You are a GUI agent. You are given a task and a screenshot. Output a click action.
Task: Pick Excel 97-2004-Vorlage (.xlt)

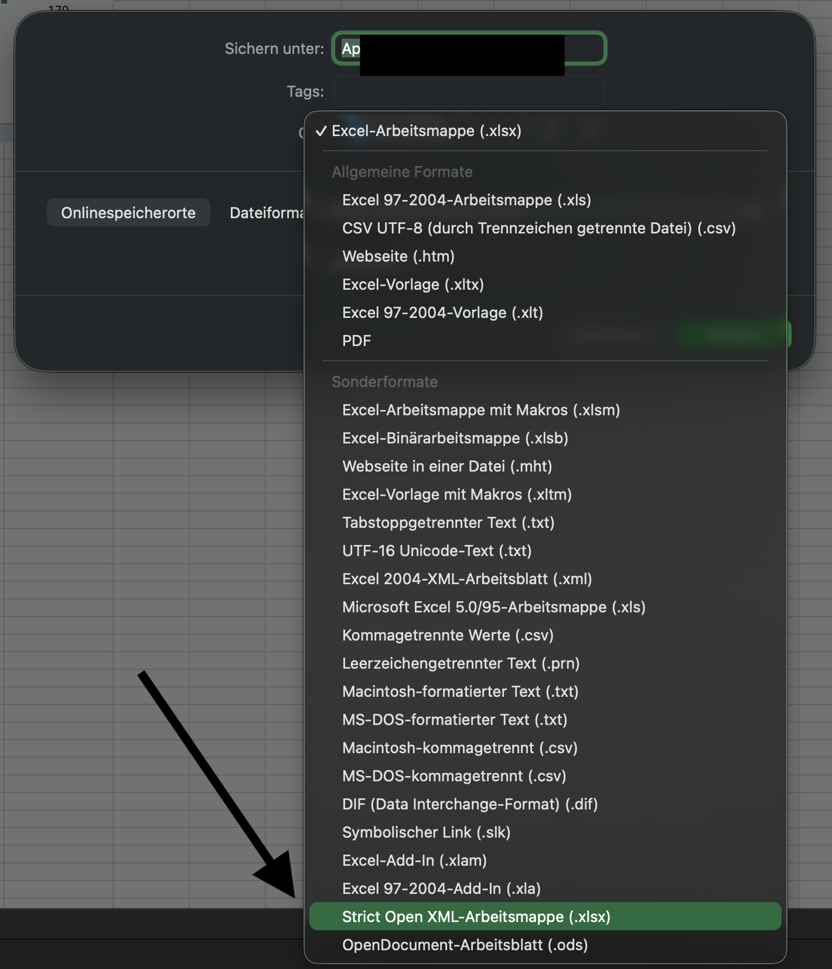[545, 313]
